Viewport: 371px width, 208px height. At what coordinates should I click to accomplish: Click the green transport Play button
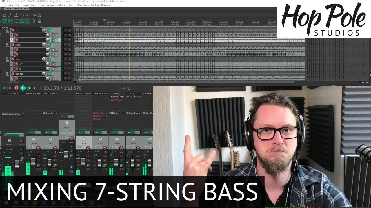23,88
